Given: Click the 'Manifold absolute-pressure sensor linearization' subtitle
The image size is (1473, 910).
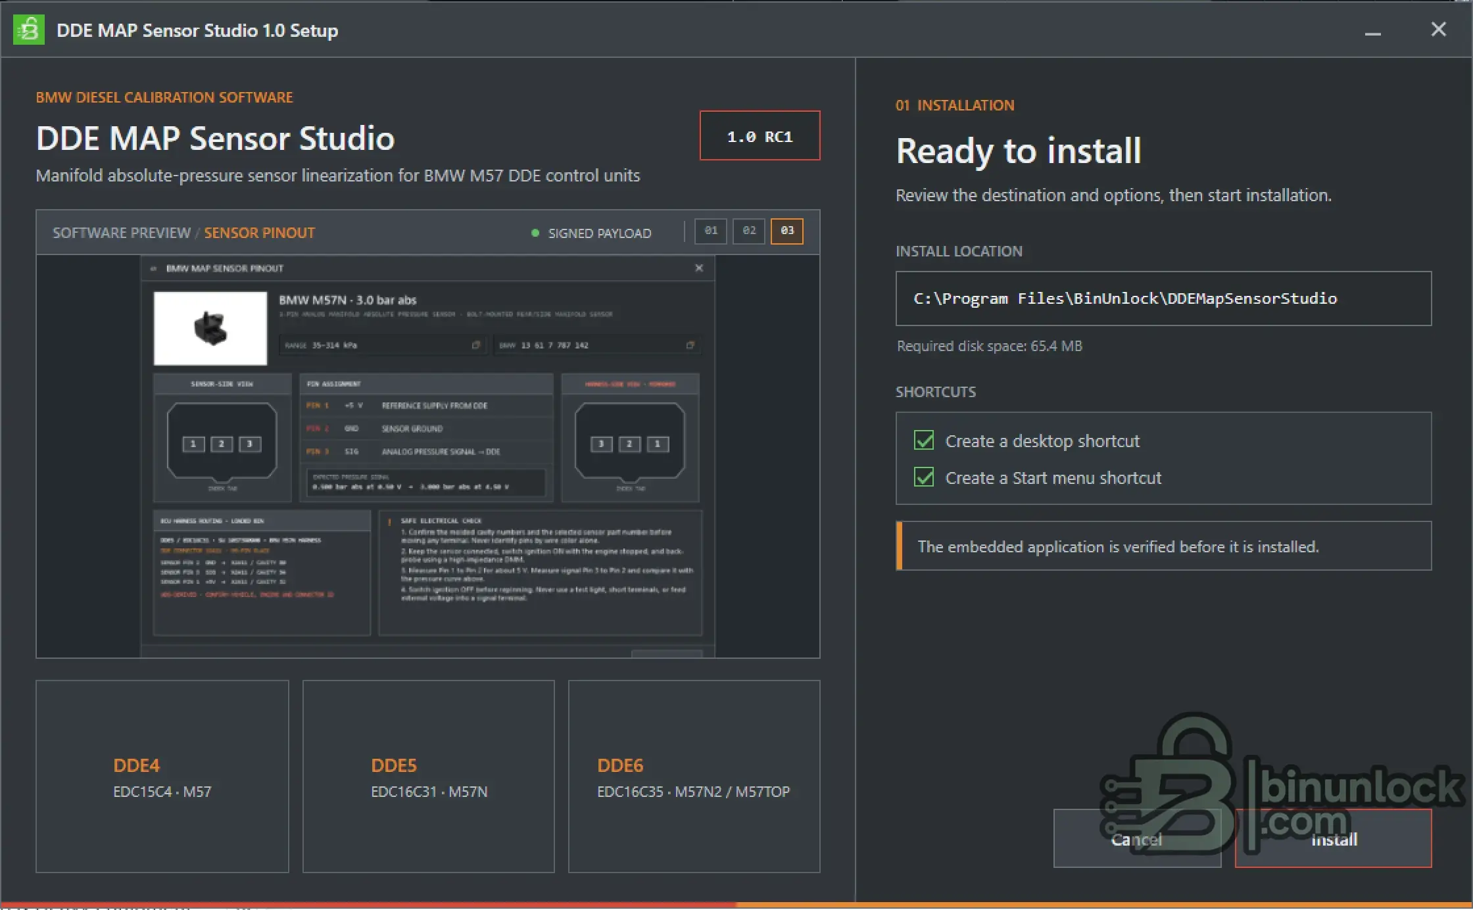Looking at the screenshot, I should click(337, 176).
